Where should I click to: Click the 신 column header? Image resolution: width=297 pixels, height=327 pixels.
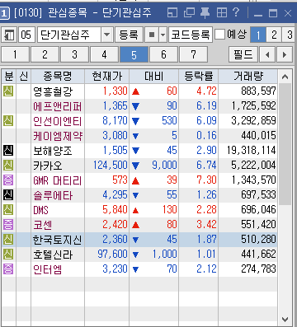[x=24, y=77]
